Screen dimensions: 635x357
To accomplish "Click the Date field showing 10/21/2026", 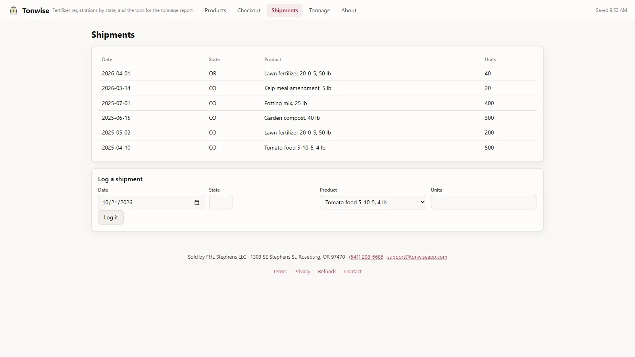I will (151, 202).
